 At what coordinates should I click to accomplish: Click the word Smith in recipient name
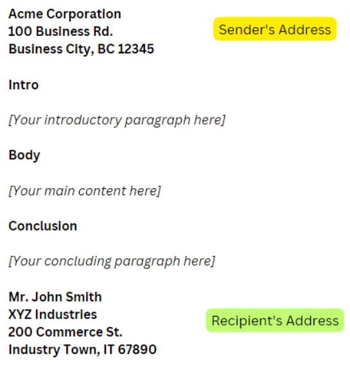83,297
